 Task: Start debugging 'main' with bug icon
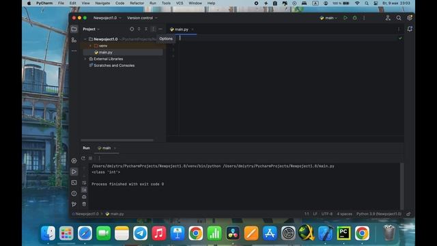click(x=355, y=18)
